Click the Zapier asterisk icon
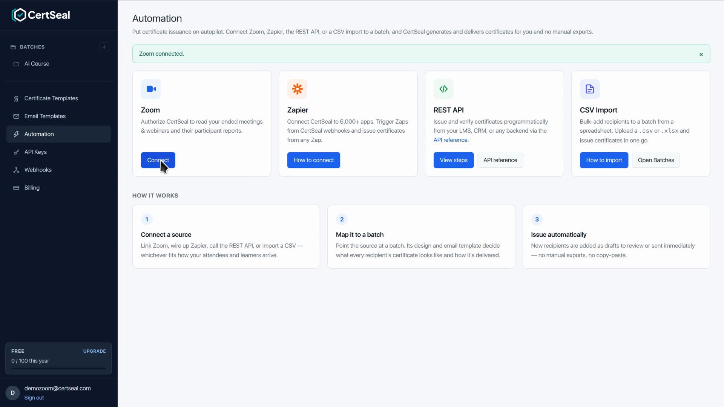 tap(297, 89)
